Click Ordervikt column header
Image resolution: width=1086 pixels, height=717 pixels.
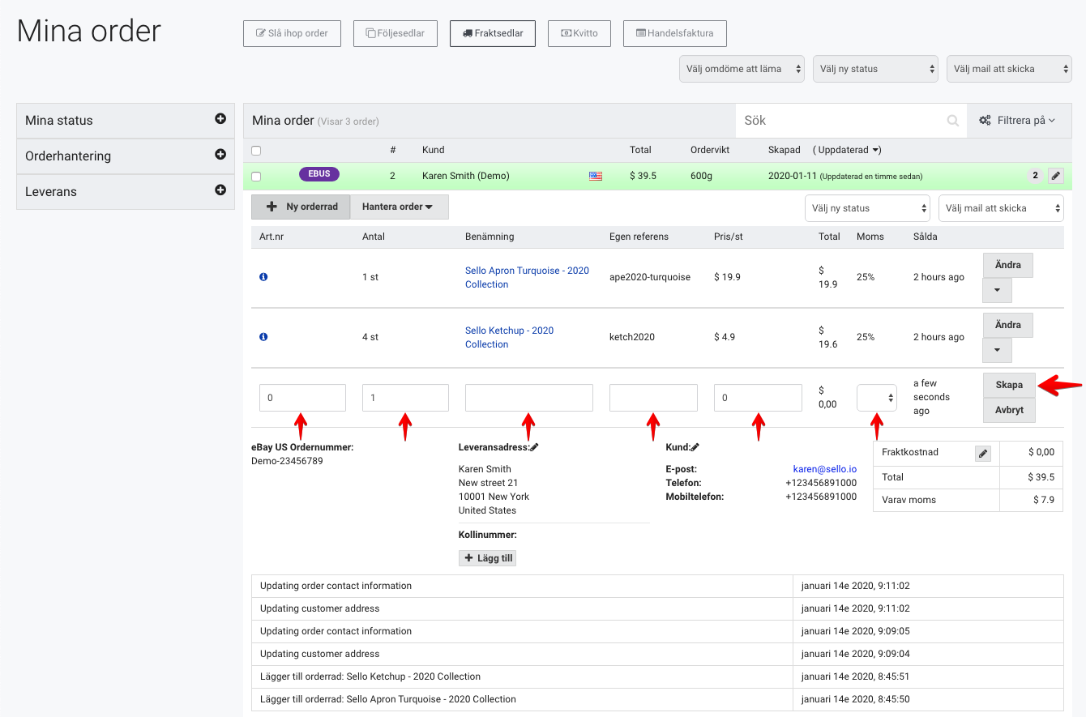point(712,150)
